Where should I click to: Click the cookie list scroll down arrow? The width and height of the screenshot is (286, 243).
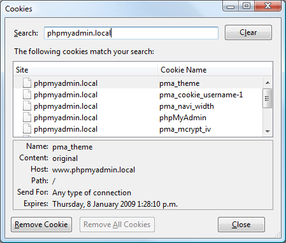click(268, 132)
